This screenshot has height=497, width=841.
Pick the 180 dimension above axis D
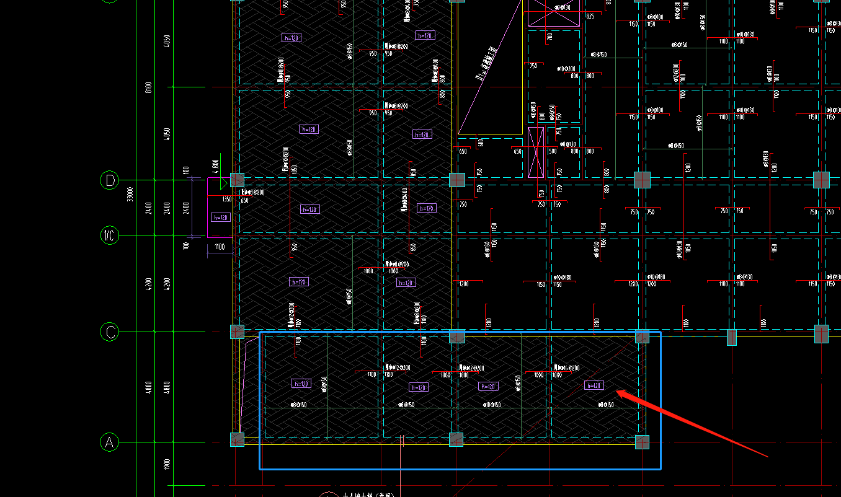coord(185,170)
